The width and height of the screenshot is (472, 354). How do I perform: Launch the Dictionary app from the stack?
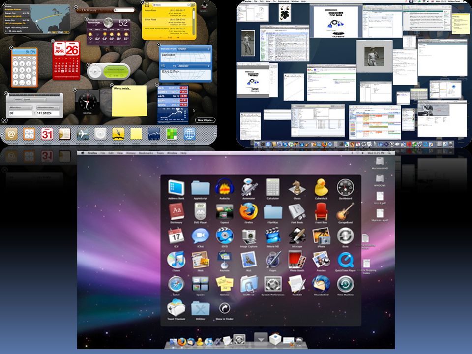click(176, 211)
